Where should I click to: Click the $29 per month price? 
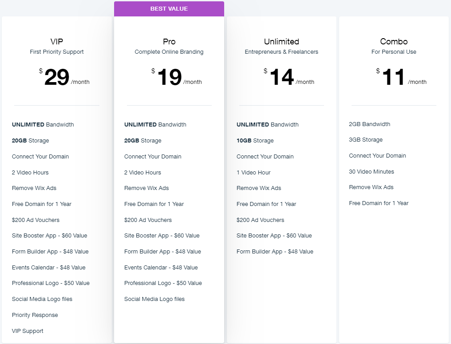[x=64, y=77]
